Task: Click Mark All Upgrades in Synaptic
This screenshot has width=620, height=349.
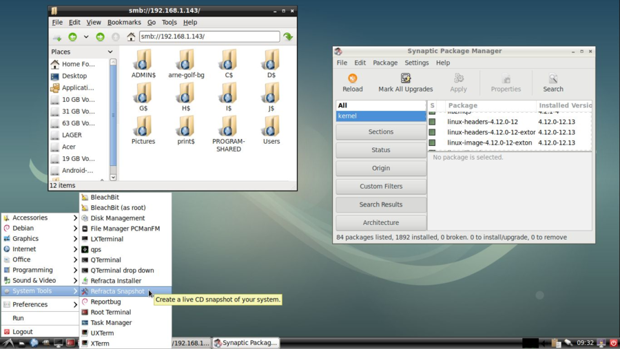Action: pyautogui.click(x=405, y=83)
